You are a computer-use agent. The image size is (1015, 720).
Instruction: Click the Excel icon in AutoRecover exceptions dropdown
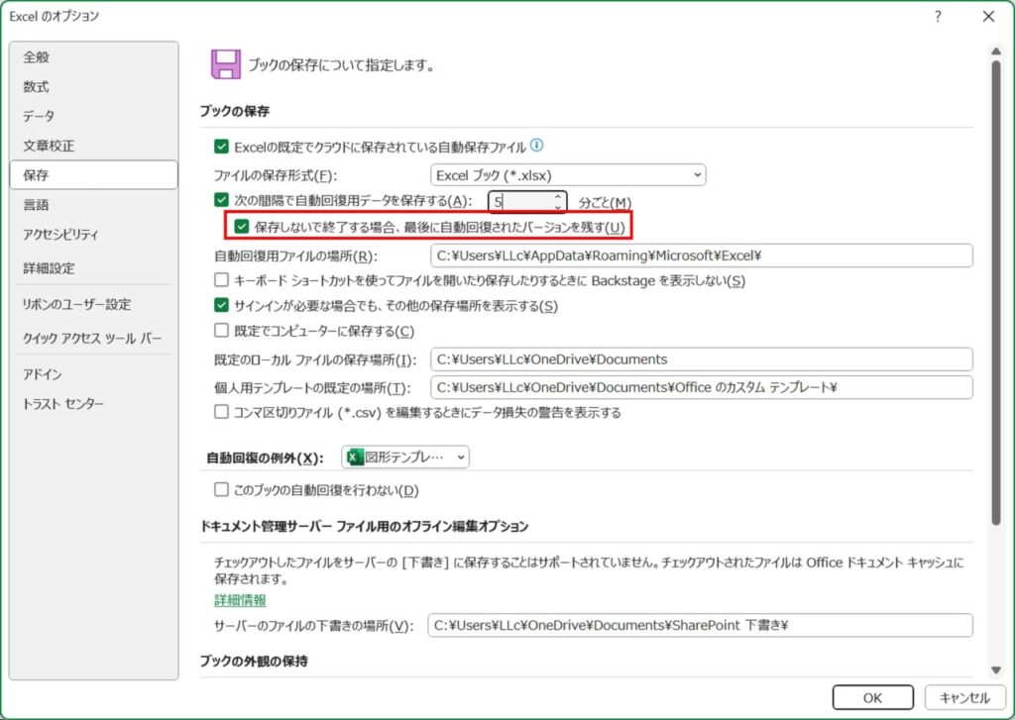pyautogui.click(x=355, y=458)
